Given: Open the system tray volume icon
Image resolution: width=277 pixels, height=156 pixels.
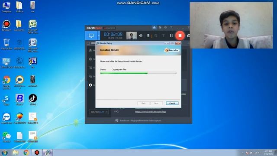Looking at the screenshot, I should click(x=259, y=153).
